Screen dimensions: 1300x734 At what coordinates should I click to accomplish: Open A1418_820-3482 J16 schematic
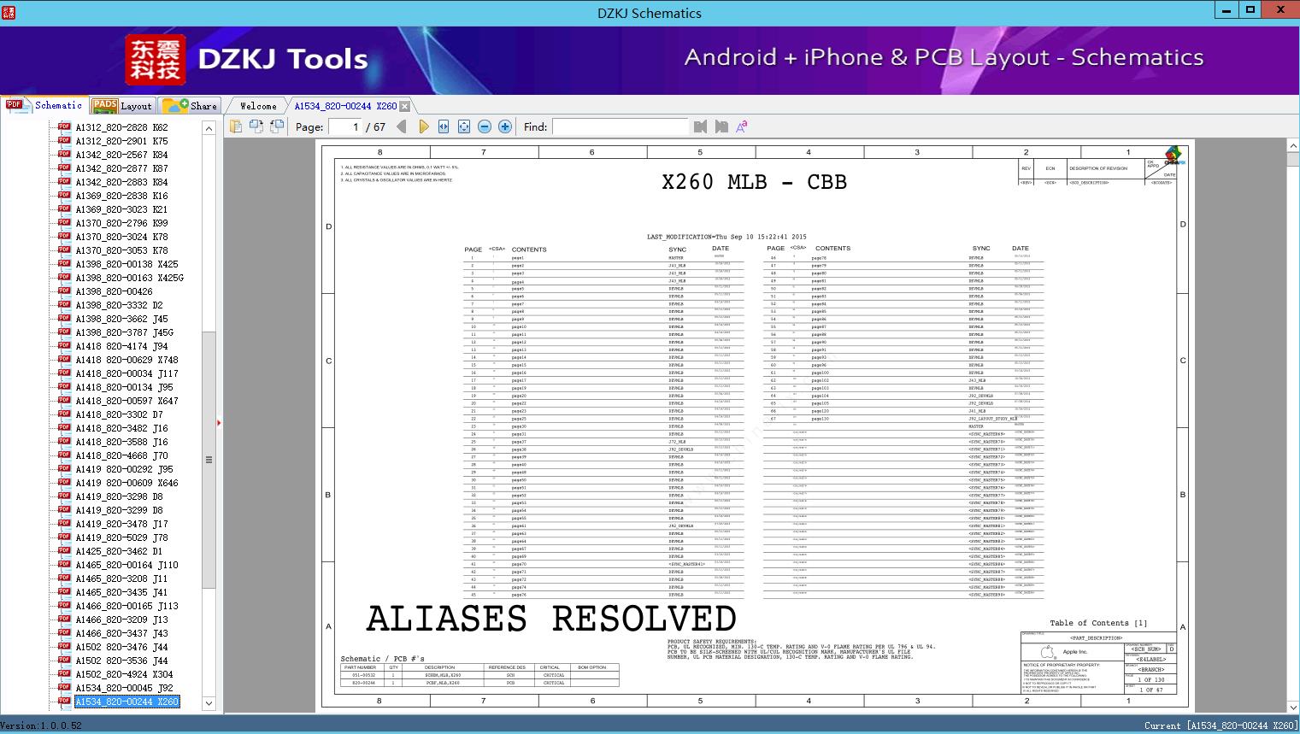[121, 428]
